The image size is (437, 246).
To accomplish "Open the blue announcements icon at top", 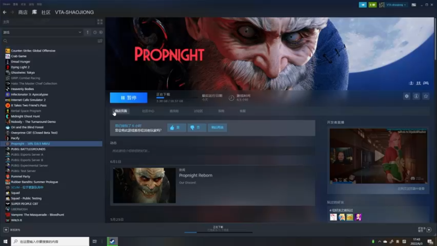I will coord(363,5).
